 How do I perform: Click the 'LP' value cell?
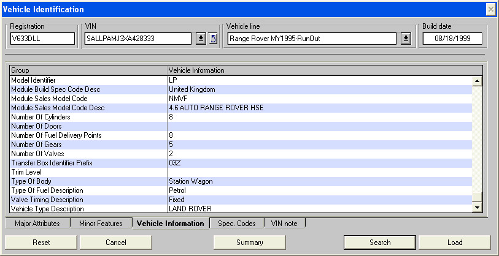click(x=320, y=81)
